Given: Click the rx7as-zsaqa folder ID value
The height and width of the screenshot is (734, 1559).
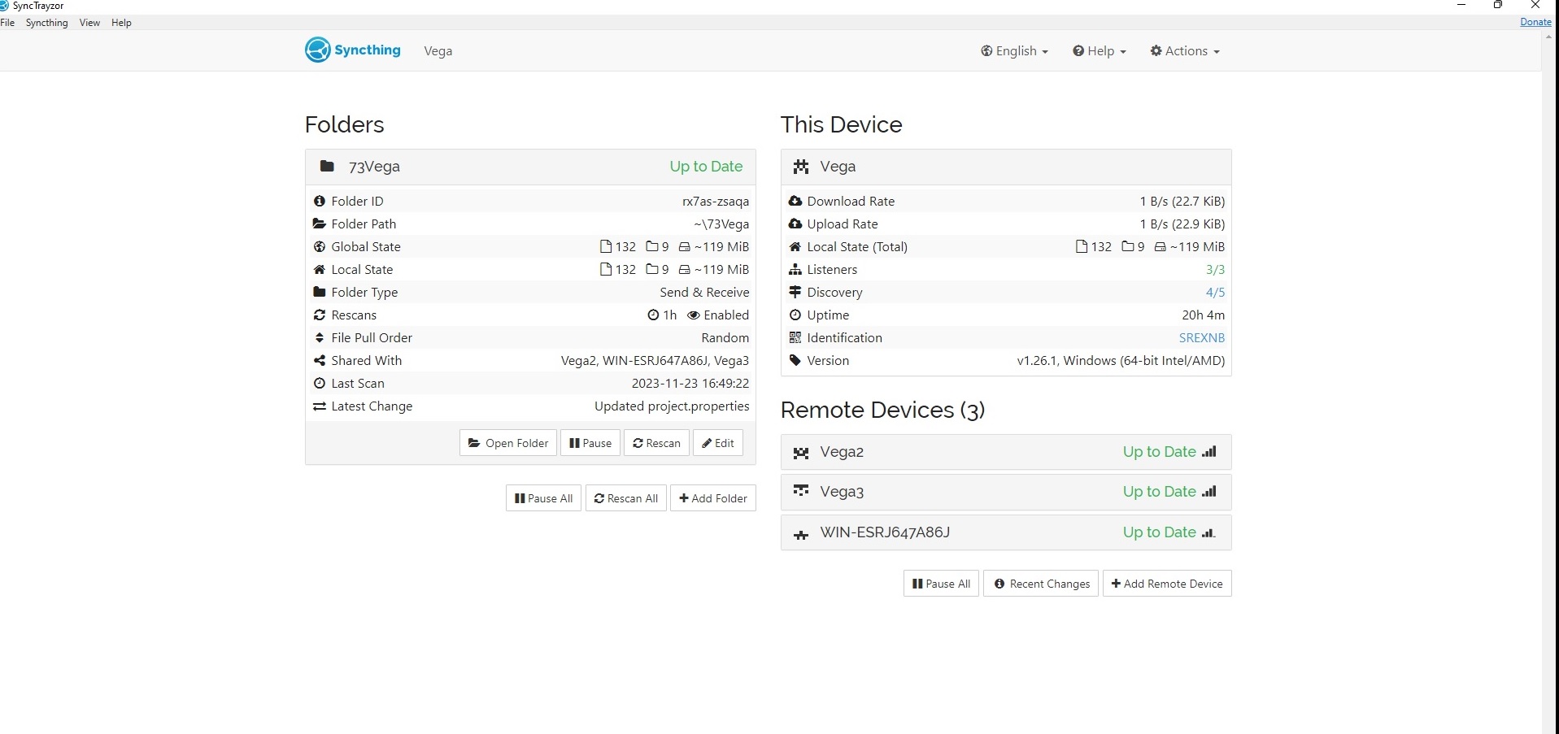Looking at the screenshot, I should [716, 201].
